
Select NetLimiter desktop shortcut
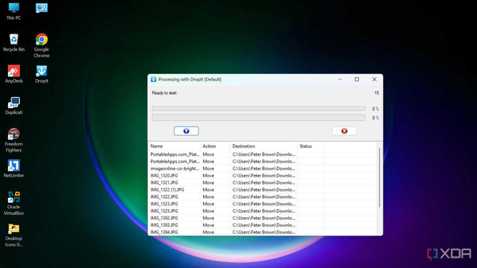click(x=14, y=169)
